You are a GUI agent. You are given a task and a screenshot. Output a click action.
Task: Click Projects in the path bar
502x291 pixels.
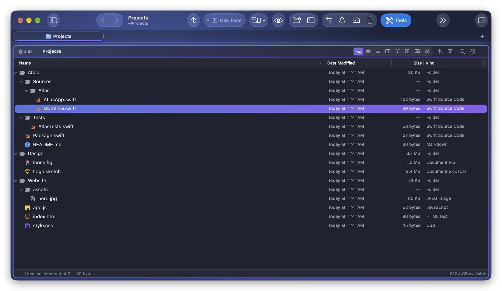click(x=52, y=51)
